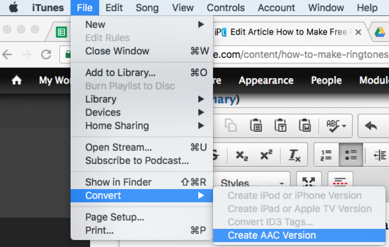Click the remove format icon
389x247 pixels.
(294, 155)
